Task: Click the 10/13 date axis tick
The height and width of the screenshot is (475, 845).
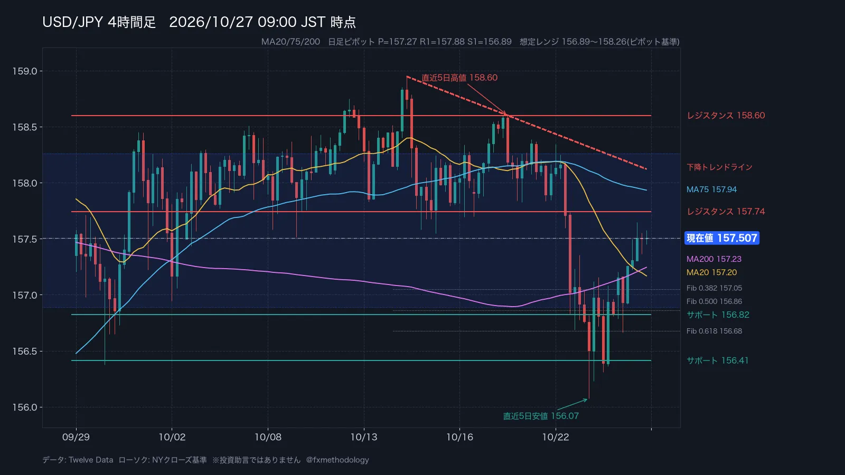Action: 364,437
